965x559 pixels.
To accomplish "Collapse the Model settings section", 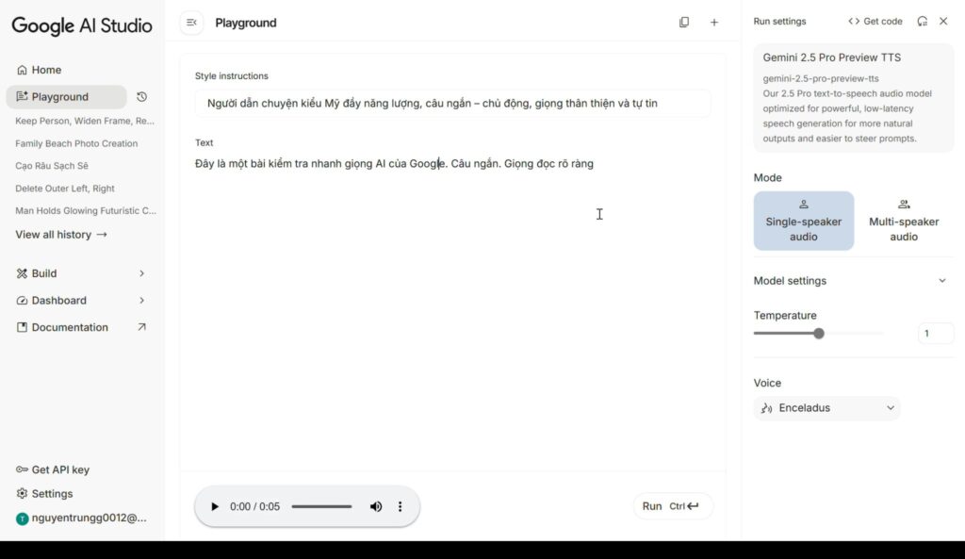I will (x=942, y=280).
